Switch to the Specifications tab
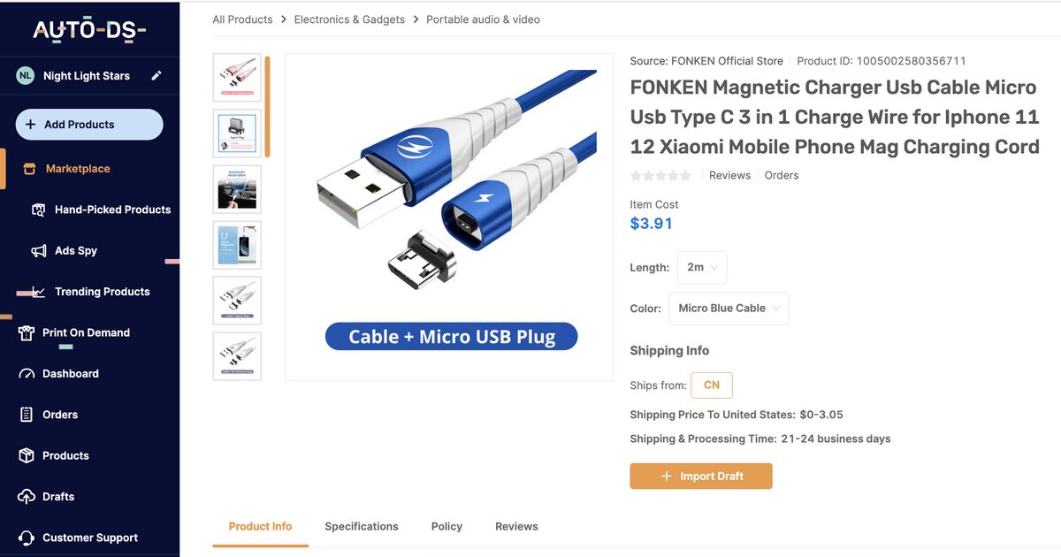 (362, 526)
